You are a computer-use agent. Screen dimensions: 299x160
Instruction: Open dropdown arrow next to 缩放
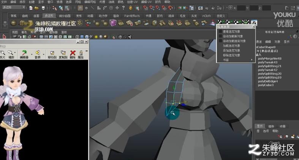(15, 52)
